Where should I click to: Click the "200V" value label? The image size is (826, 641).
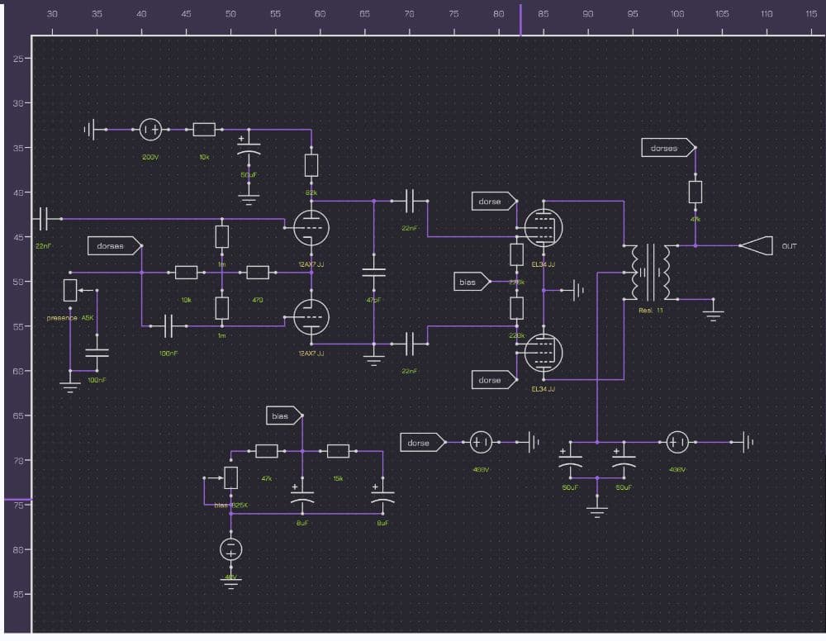click(150, 158)
